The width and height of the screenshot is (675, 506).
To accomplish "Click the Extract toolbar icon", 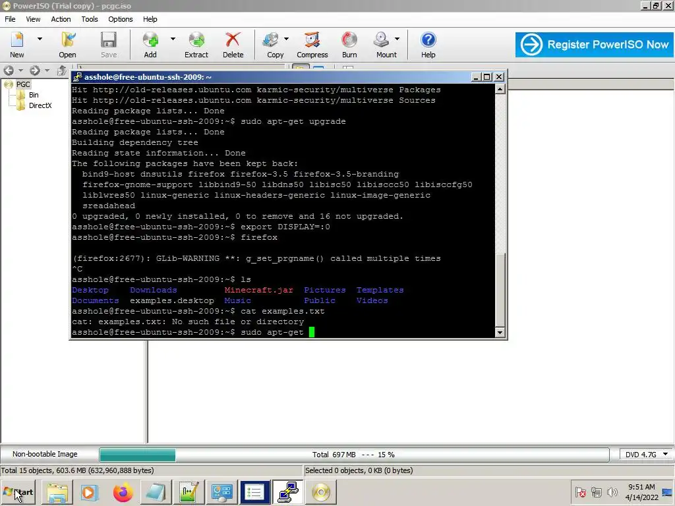I will [x=196, y=44].
